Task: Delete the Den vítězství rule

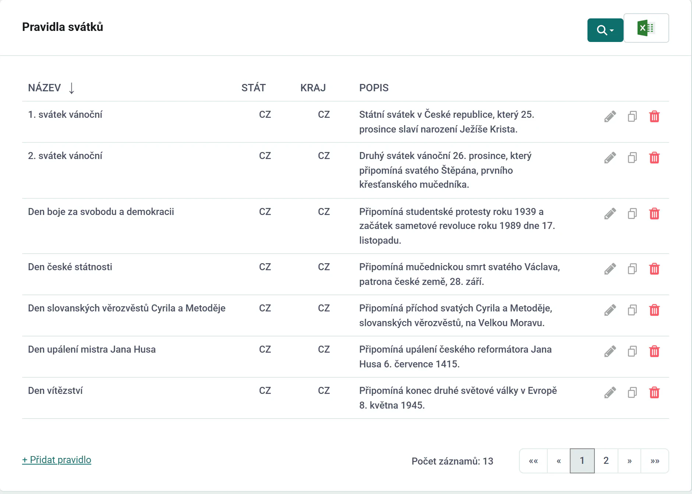Action: [654, 393]
